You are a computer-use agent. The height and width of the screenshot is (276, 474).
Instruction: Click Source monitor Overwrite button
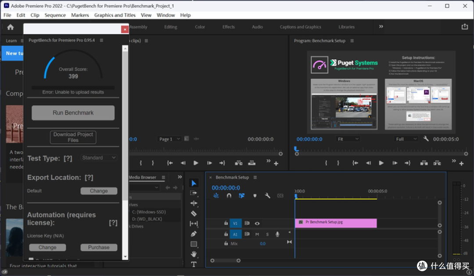pyautogui.click(x=251, y=163)
